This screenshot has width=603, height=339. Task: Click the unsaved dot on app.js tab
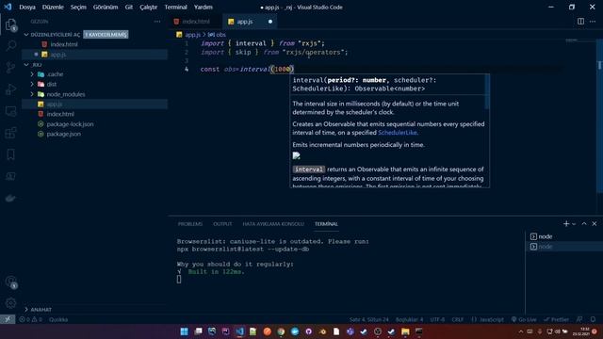coord(270,22)
